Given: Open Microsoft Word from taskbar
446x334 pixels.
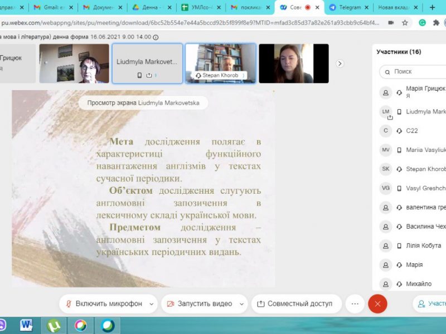Looking at the screenshot, I should pyautogui.click(x=26, y=325).
